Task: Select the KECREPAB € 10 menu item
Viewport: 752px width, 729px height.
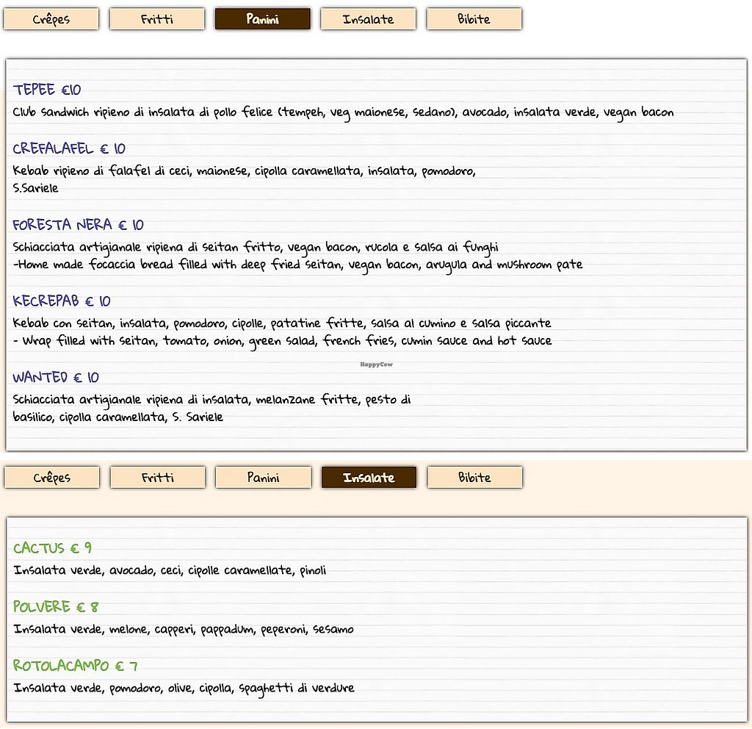Action: 62,301
